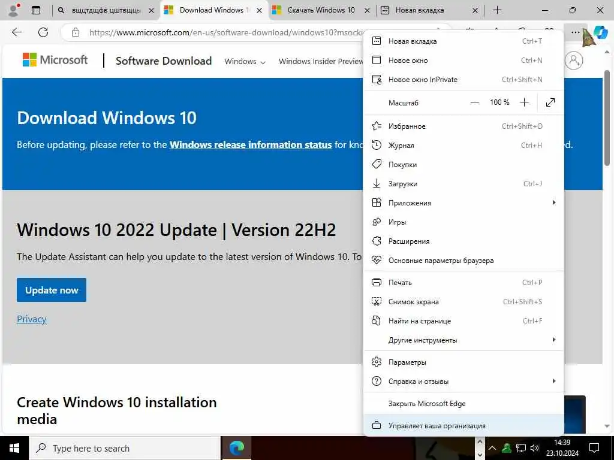Open the volume speaker tray icon
The height and width of the screenshot is (460, 614).
tap(535, 448)
